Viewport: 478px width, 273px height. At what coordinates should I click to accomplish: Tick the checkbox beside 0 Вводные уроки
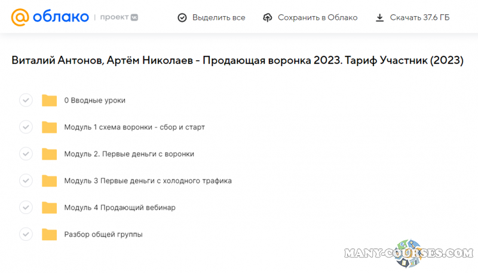[26, 100]
